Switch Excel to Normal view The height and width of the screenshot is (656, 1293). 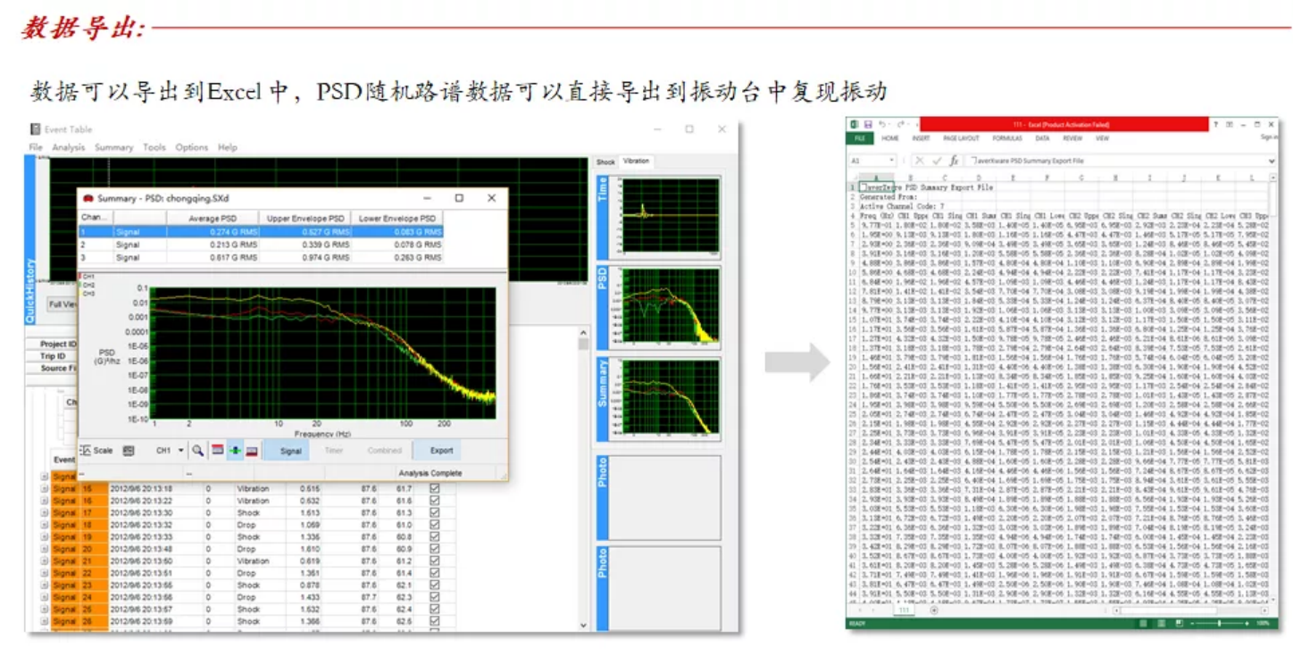[x=1143, y=623]
